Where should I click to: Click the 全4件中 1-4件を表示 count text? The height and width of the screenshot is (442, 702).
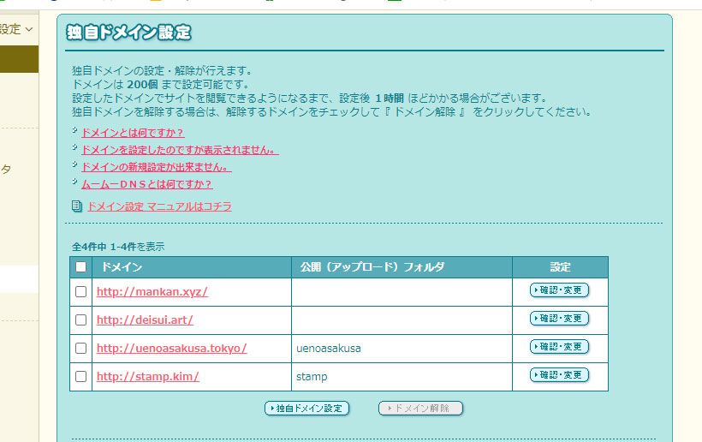tap(118, 247)
